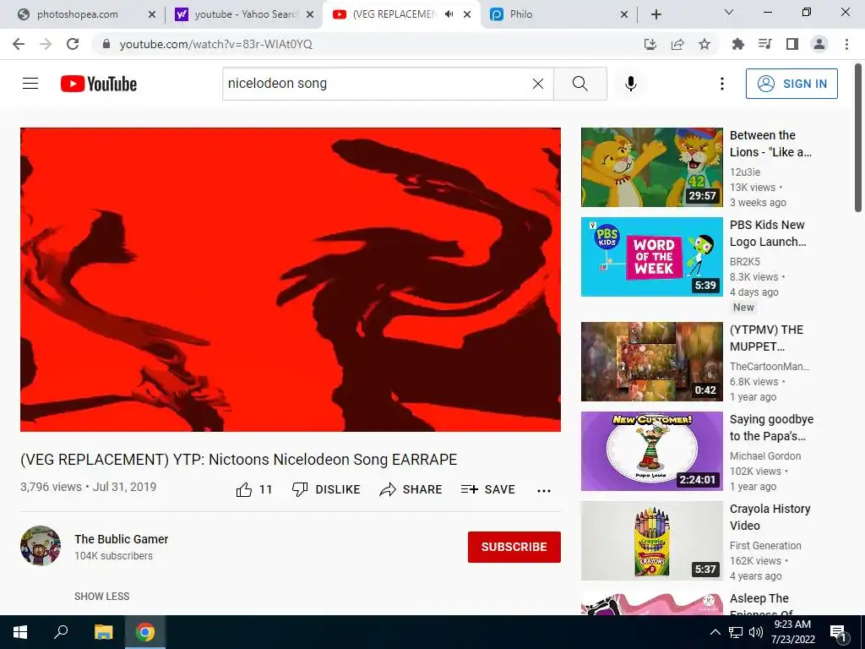Share the video
This screenshot has width=865, height=649.
(x=411, y=489)
